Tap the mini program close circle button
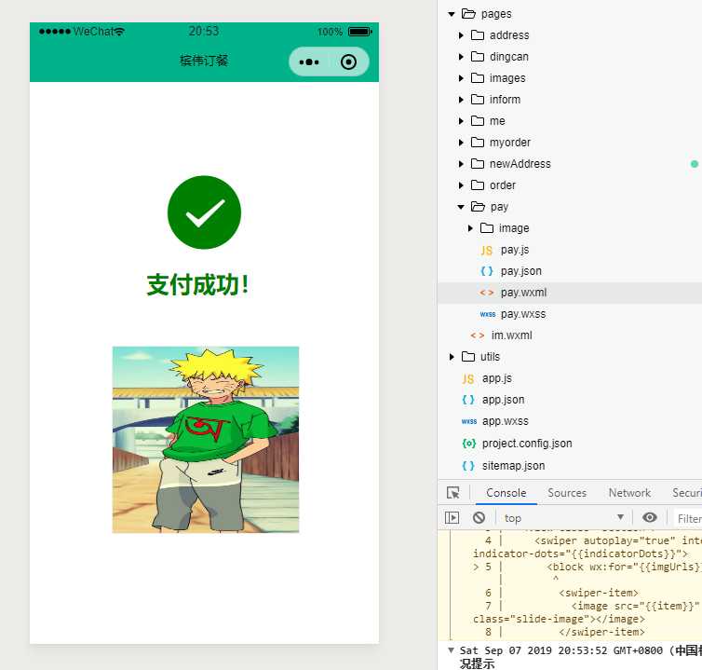 [x=348, y=62]
